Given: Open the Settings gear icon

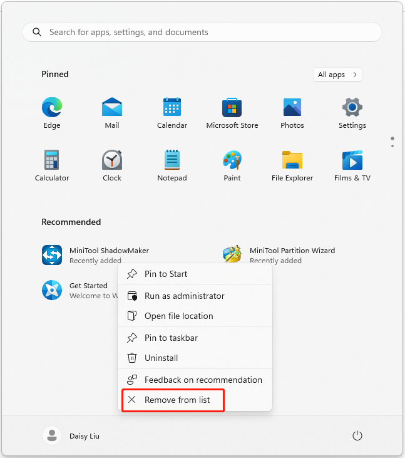Looking at the screenshot, I should 352,108.
